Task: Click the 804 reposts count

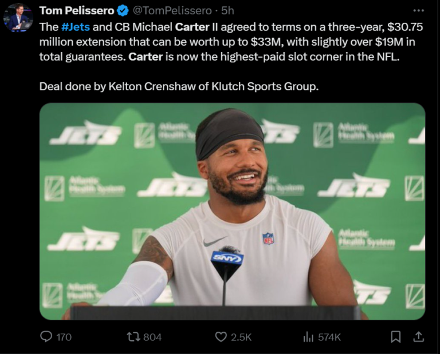Action: pyautogui.click(x=152, y=337)
